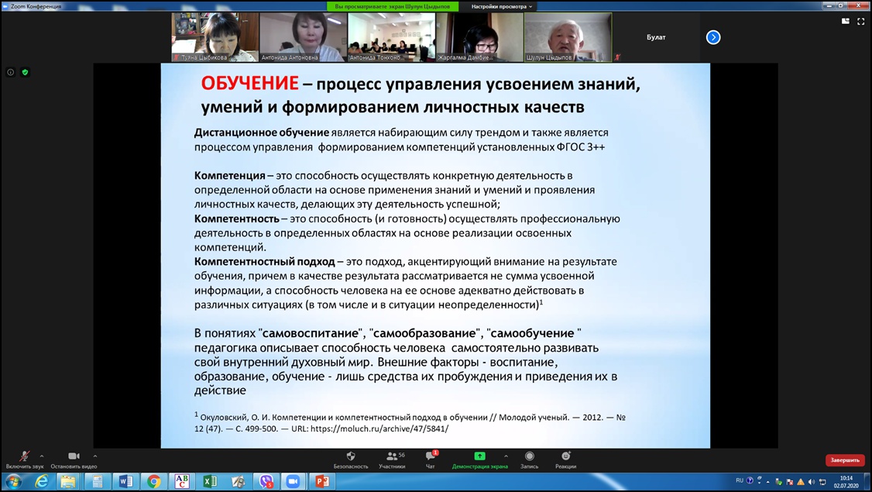Open the Чат chat panel
Image resolution: width=872 pixels, height=492 pixels.
tap(431, 457)
